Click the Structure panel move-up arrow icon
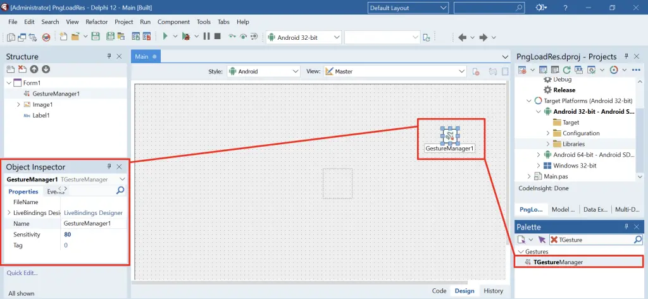Screen dimensions: 648x299 tap(34, 70)
